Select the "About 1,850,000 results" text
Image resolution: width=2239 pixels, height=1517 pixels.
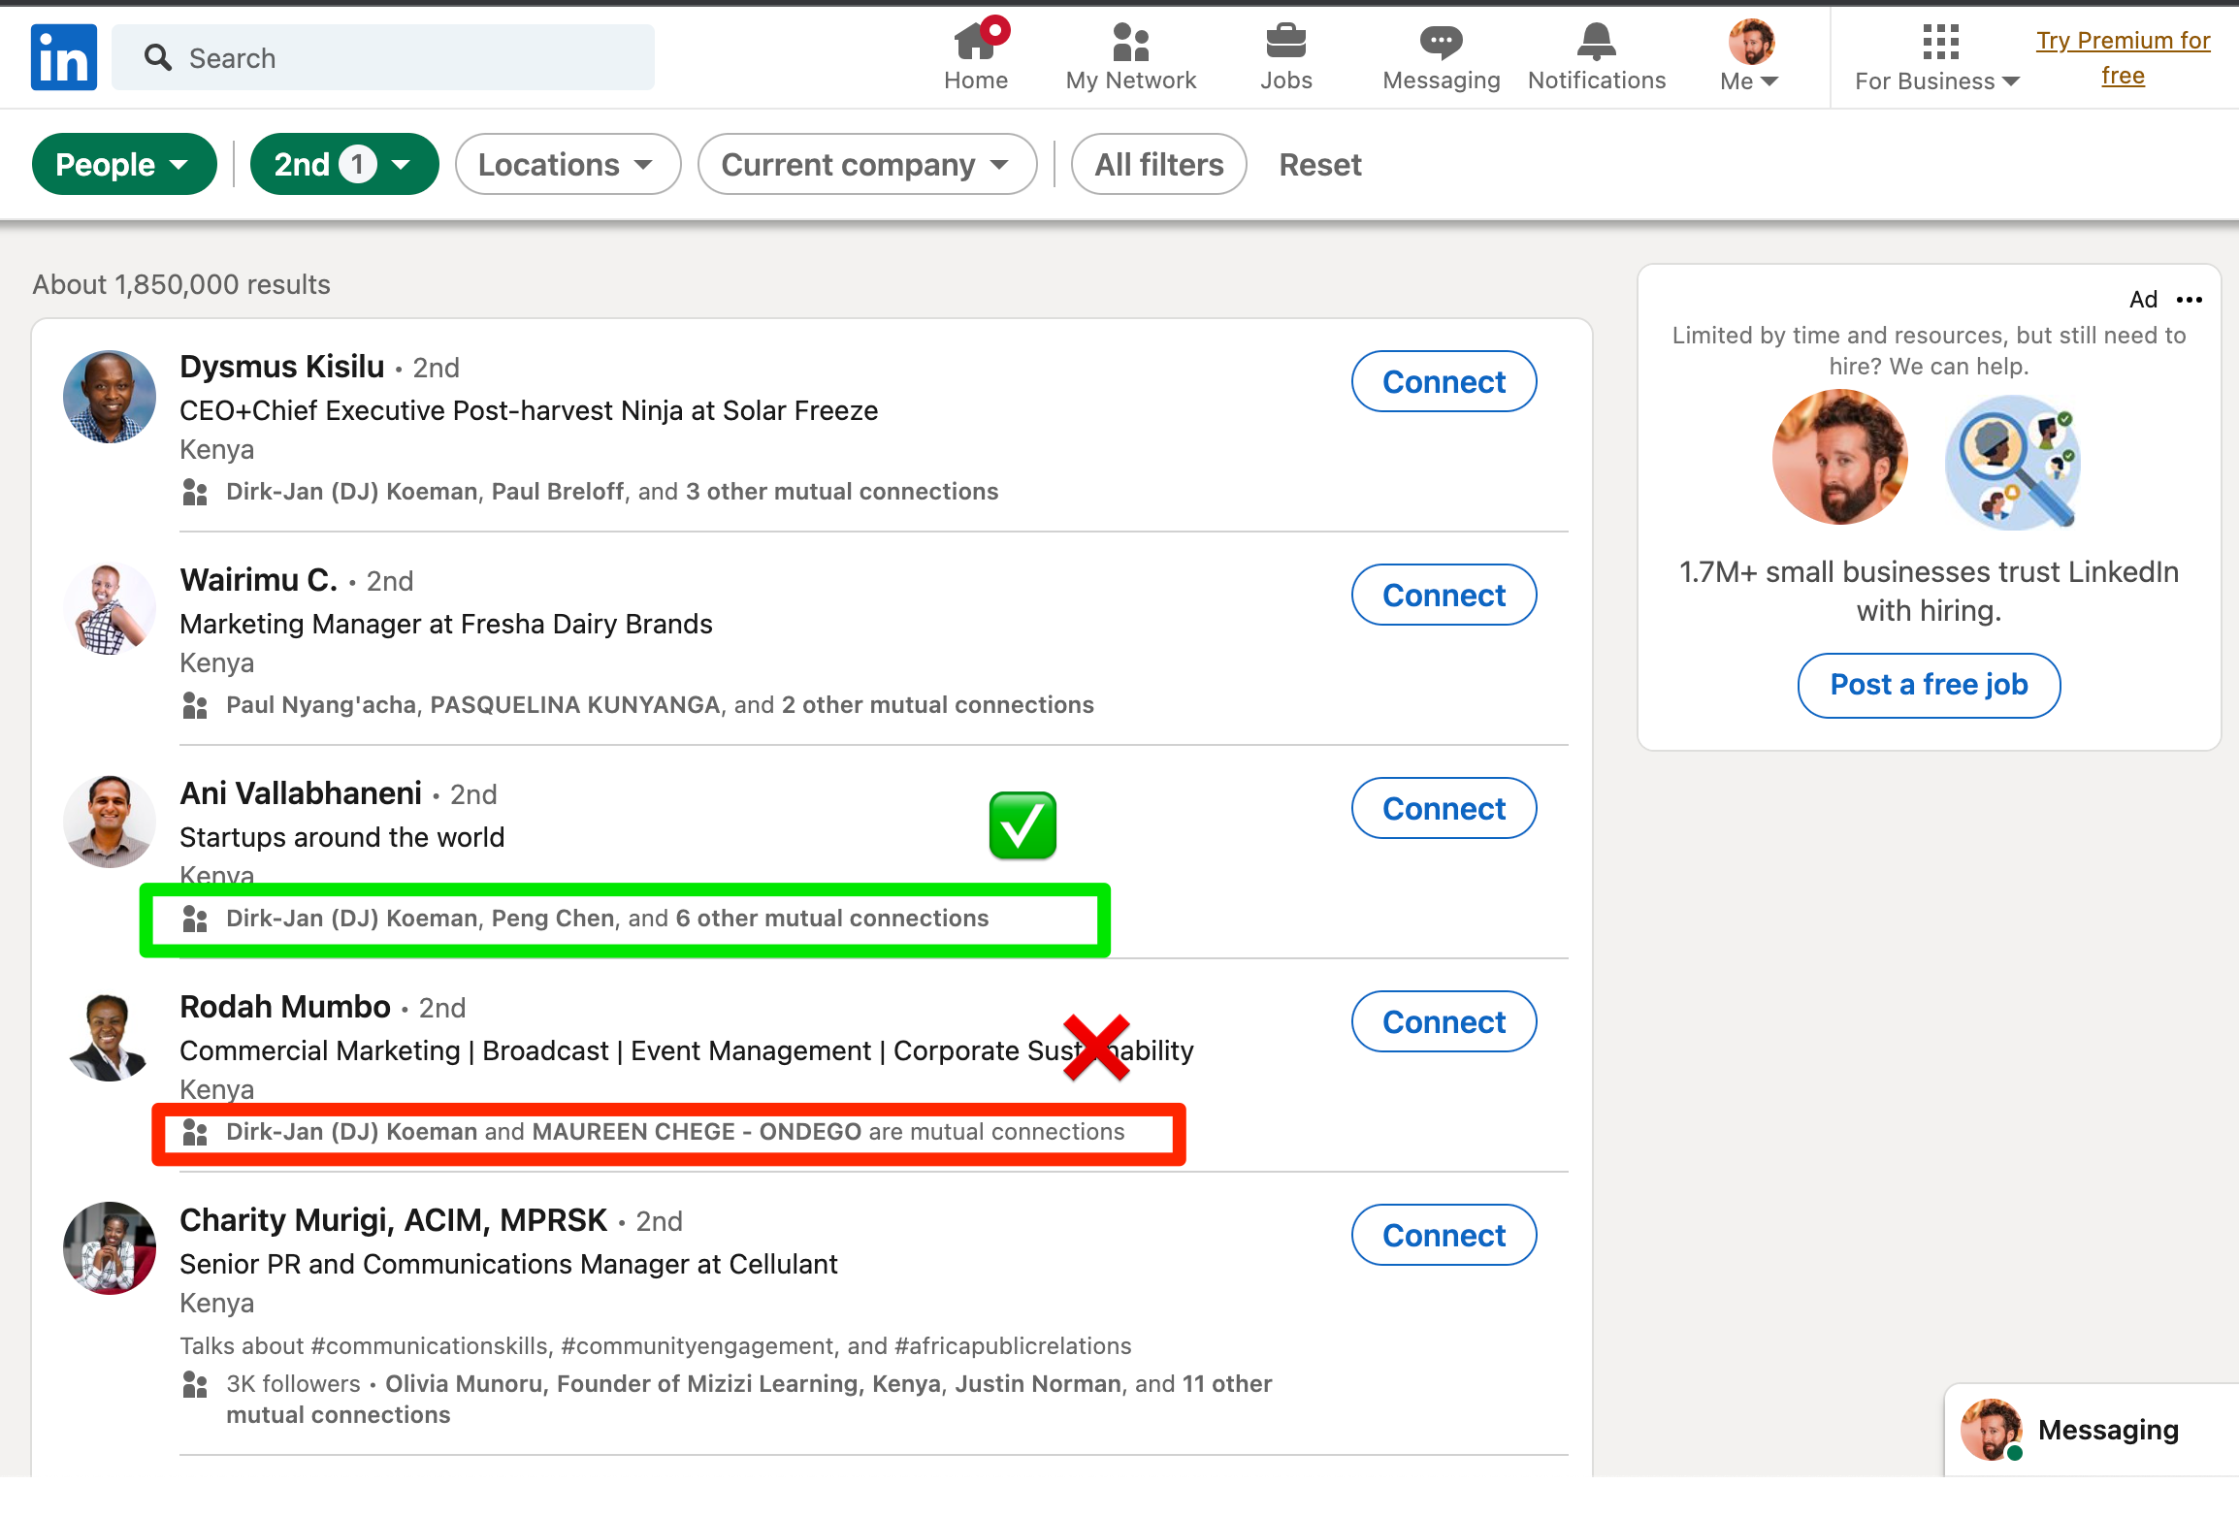click(181, 284)
